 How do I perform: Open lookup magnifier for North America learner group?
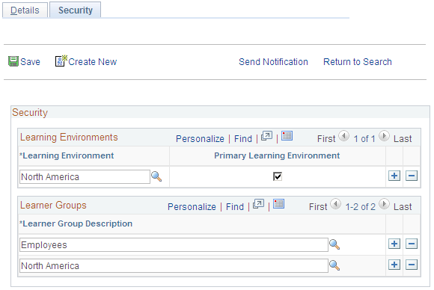pos(334,265)
